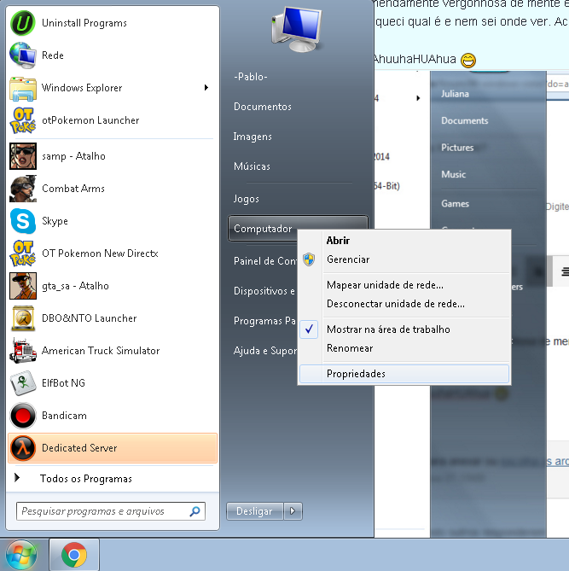569x571 pixels.
Task: Open Músicas in the Start menu
Action: tap(252, 166)
